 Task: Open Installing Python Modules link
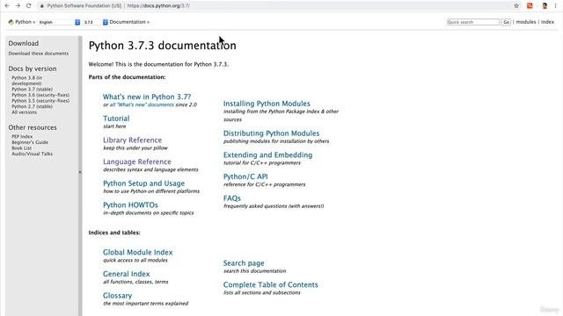tap(267, 104)
